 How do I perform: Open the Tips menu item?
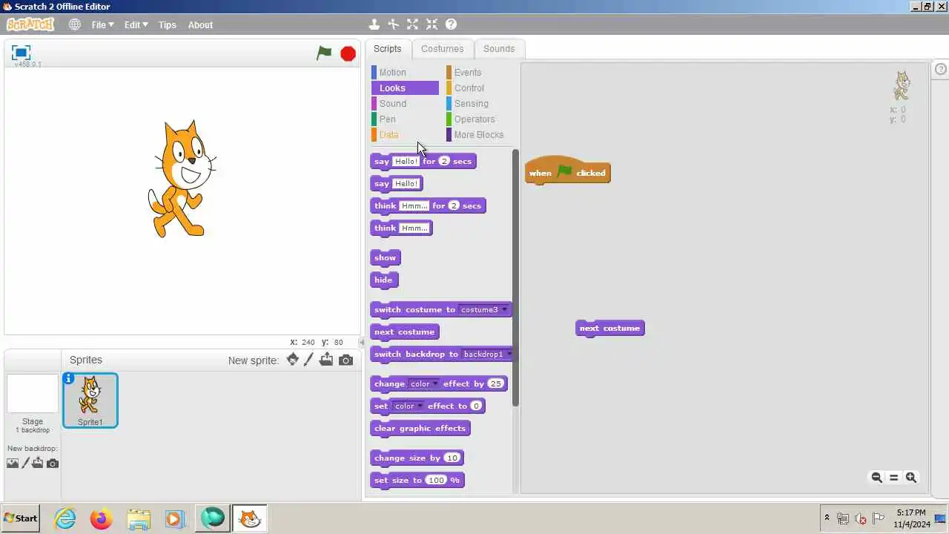tap(168, 24)
